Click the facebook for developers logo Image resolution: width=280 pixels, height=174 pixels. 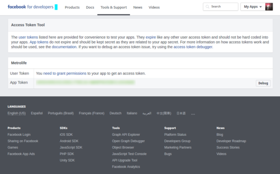coord(30,7)
